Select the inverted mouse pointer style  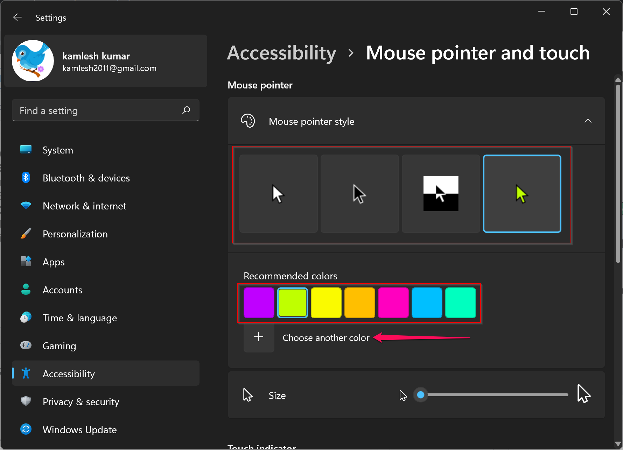[x=441, y=193]
